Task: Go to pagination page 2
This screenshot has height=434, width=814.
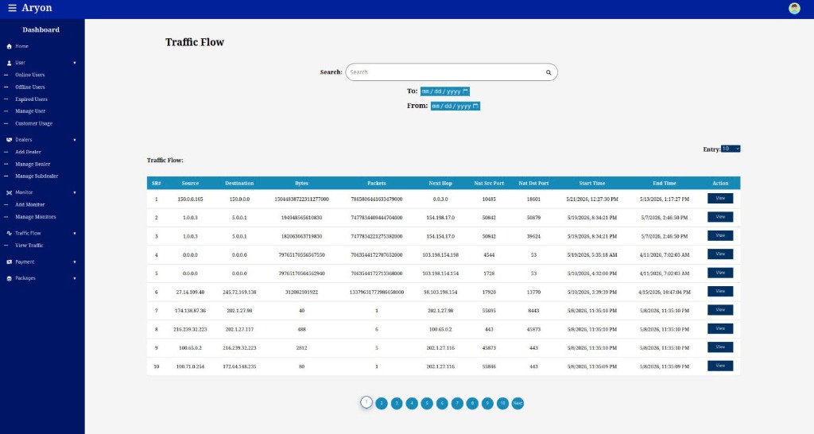Action: (x=382, y=403)
